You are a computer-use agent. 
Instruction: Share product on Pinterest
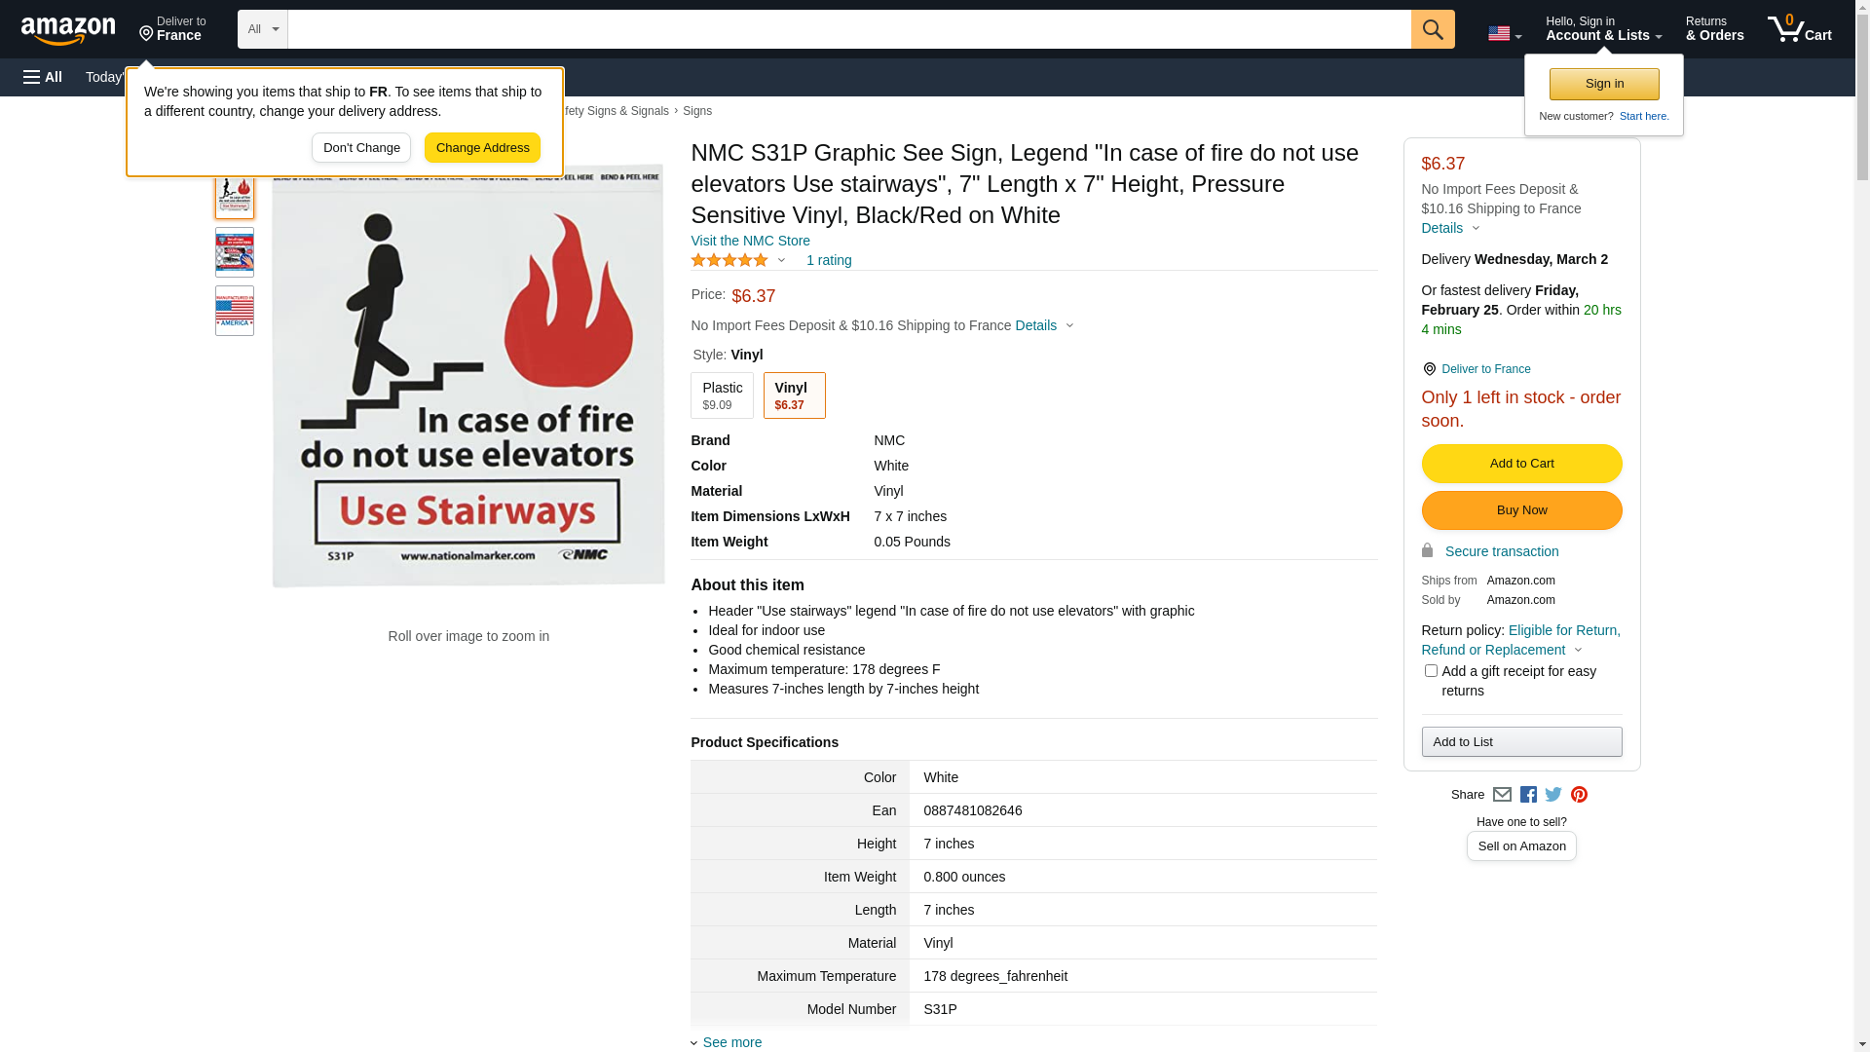[1579, 795]
